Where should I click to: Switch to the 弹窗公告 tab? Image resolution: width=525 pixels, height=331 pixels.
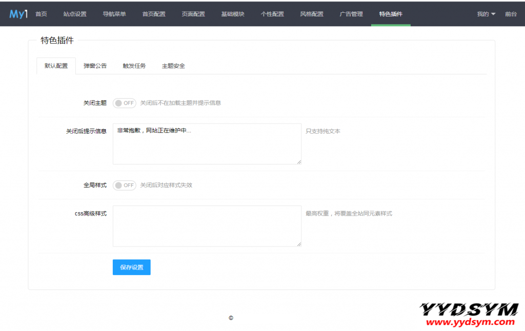[95, 66]
